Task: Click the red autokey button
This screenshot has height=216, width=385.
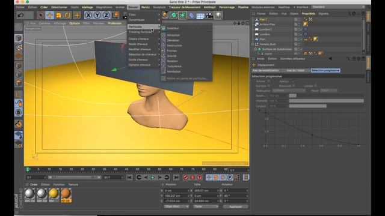Action: (192, 178)
